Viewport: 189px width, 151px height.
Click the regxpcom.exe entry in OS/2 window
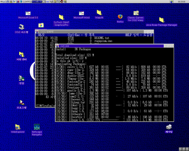pos(103,41)
